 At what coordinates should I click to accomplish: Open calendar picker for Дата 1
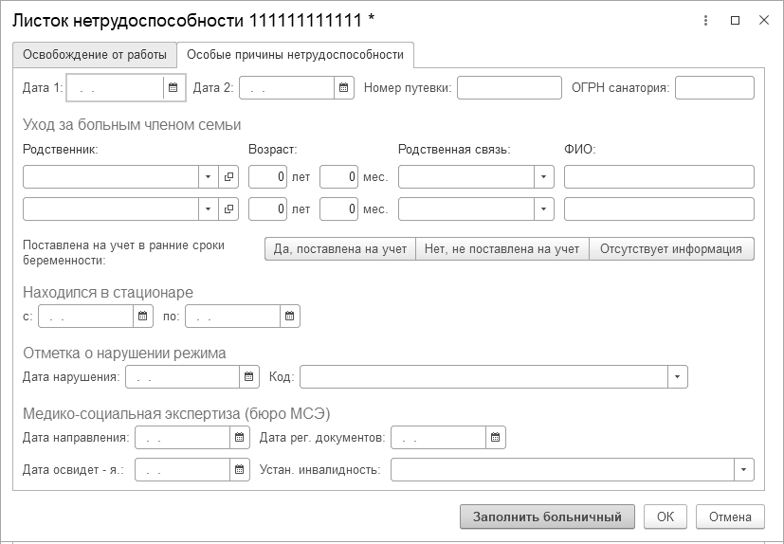point(173,88)
